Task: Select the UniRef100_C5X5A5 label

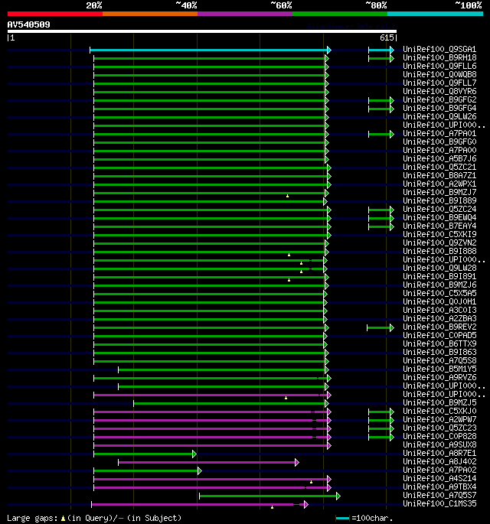Action: tap(439, 294)
